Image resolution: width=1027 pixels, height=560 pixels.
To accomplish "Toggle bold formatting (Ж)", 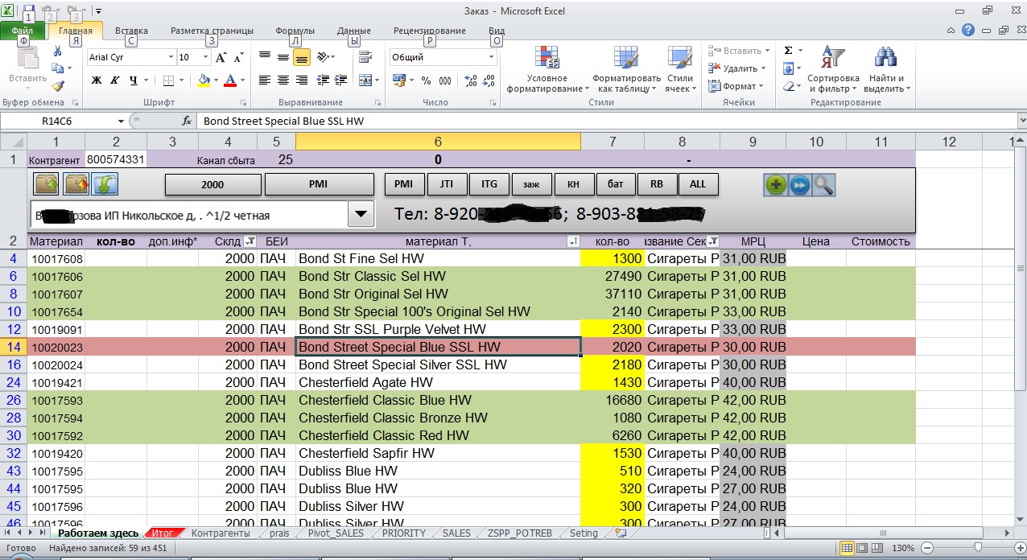I will [x=97, y=80].
